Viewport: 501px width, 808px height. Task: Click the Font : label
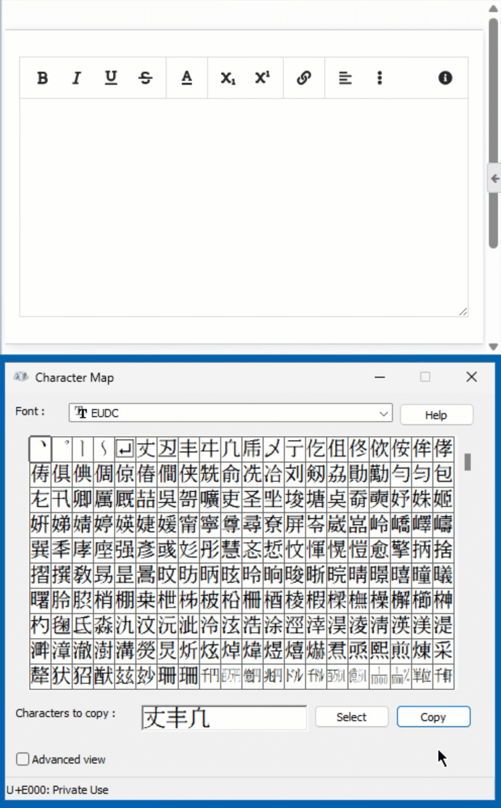[x=30, y=411]
